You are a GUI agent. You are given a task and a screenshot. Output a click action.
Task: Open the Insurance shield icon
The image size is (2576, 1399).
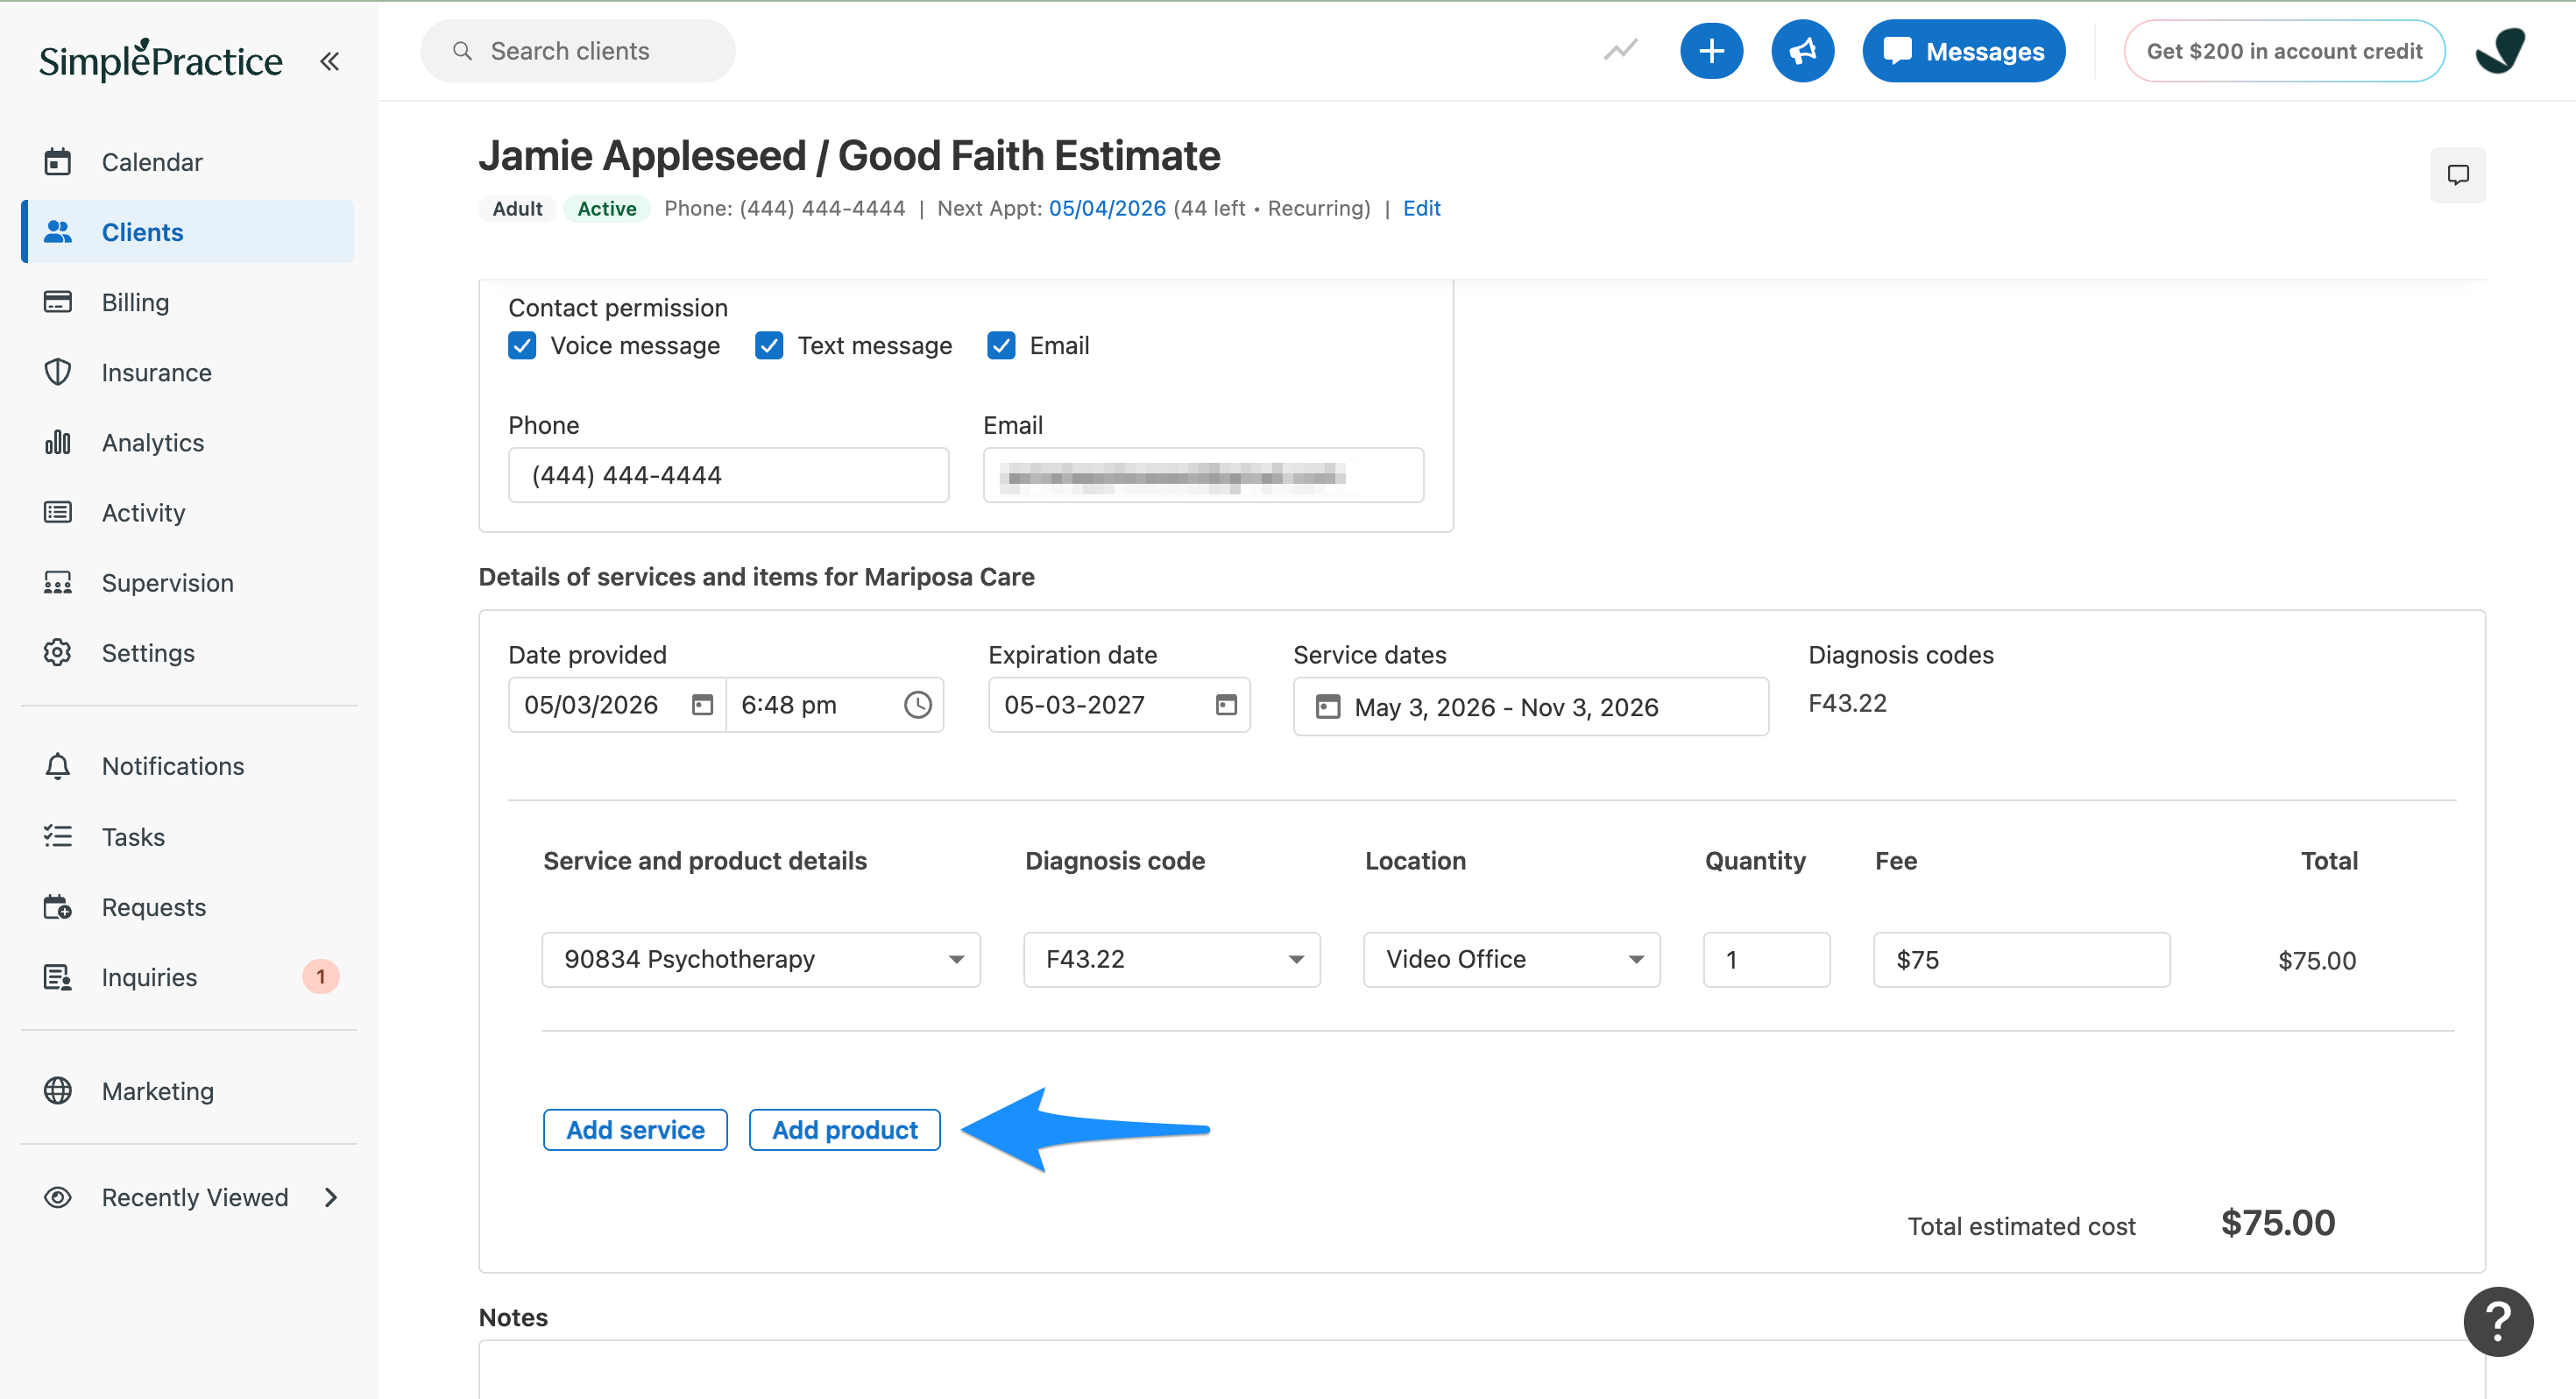[58, 372]
